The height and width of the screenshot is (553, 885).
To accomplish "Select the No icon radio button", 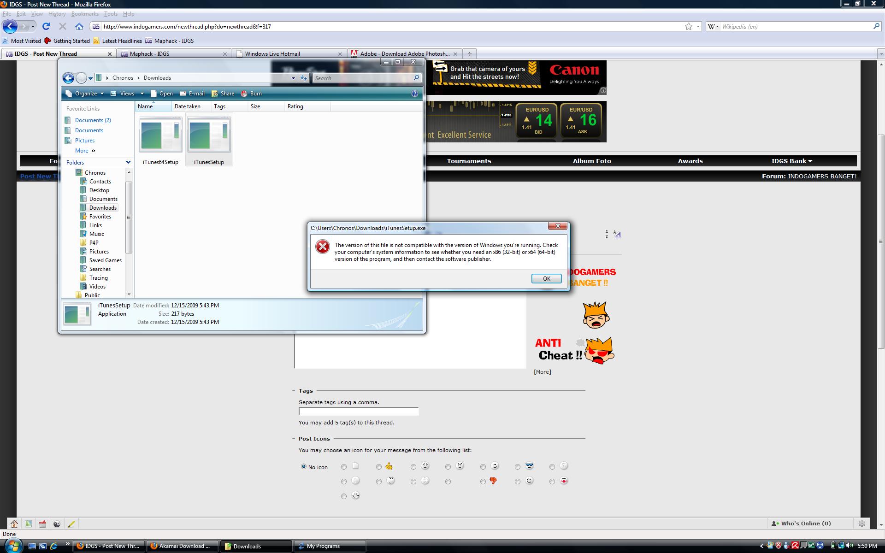I will coord(303,466).
